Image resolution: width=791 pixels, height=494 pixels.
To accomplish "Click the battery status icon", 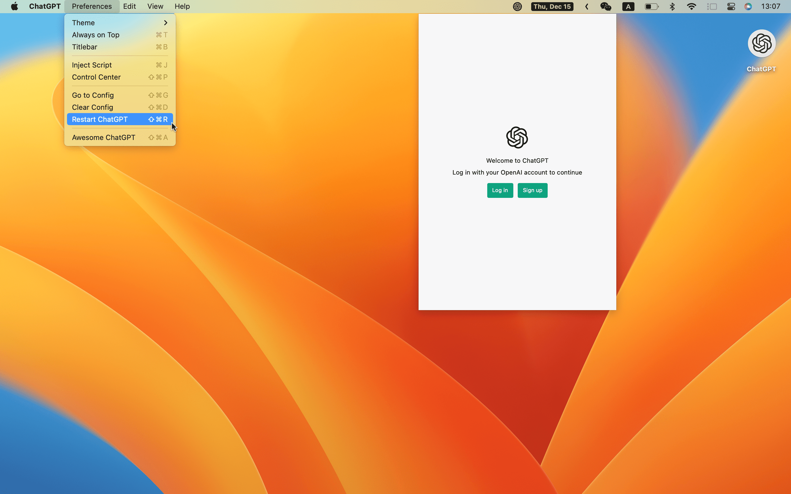I will point(650,6).
